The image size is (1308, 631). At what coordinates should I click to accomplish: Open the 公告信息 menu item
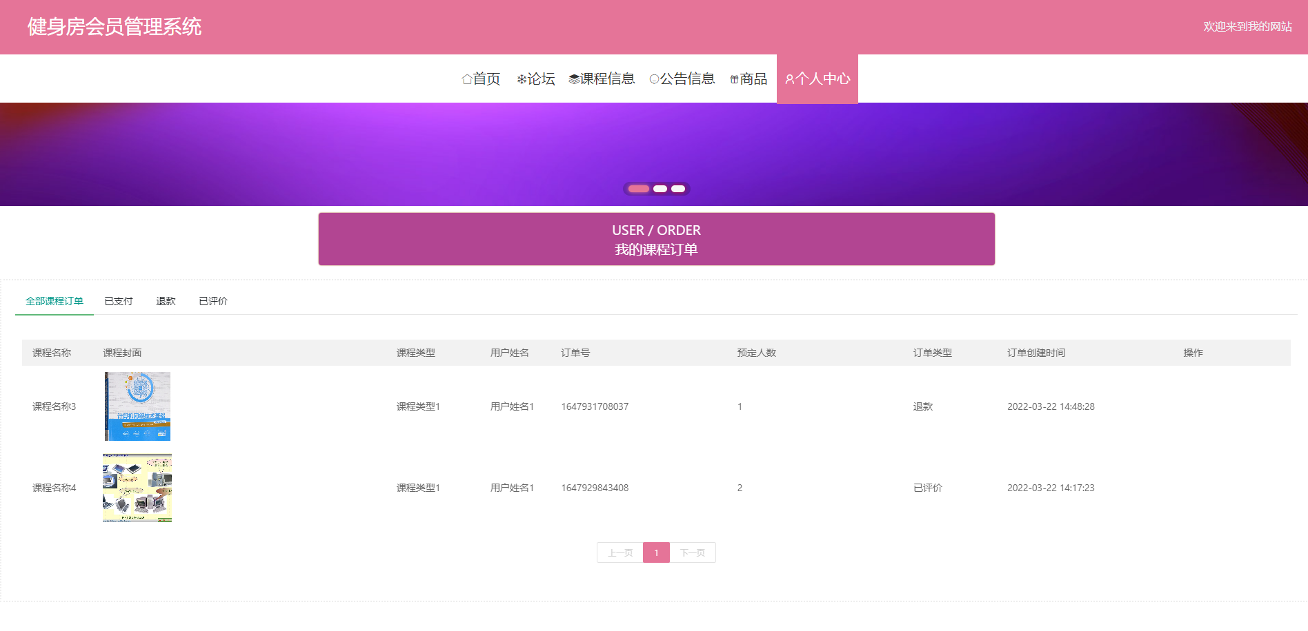tap(682, 79)
